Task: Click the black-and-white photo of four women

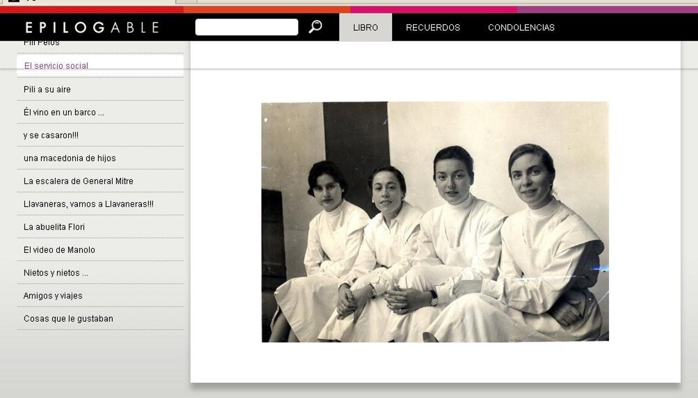Action: pyautogui.click(x=435, y=222)
